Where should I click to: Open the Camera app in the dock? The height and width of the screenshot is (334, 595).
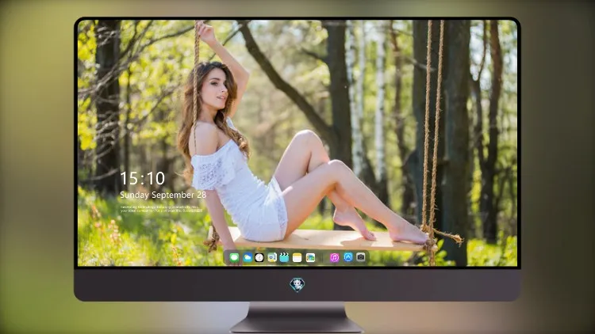coord(361,257)
